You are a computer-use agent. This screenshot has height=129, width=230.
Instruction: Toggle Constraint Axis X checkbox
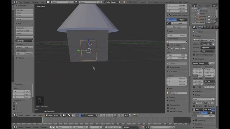pyautogui.click(x=14, y=104)
